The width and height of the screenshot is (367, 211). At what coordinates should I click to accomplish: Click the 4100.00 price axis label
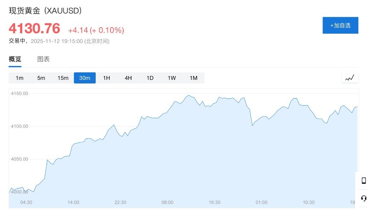coord(20,126)
